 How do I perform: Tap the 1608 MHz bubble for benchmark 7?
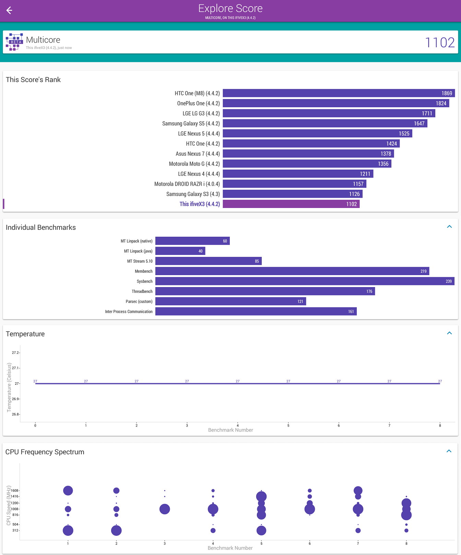tap(358, 491)
